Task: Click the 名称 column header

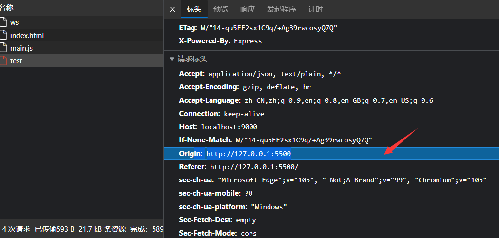Action: [x=7, y=8]
